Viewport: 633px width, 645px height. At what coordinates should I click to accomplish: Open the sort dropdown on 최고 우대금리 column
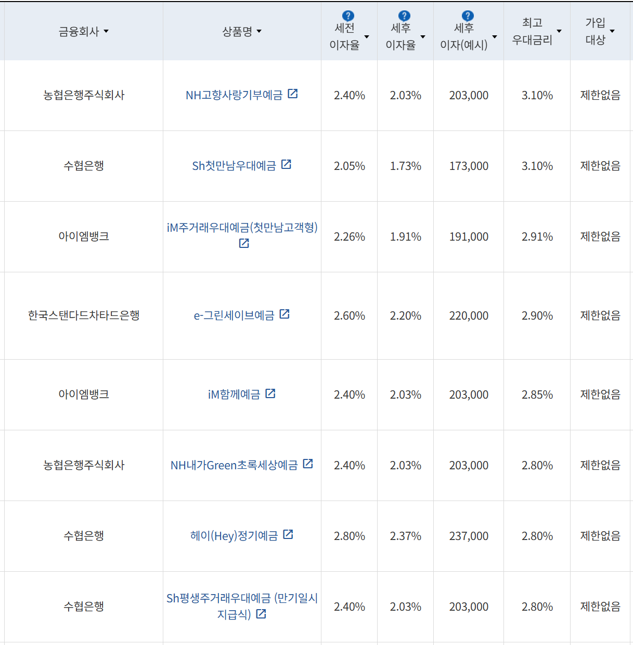559,31
